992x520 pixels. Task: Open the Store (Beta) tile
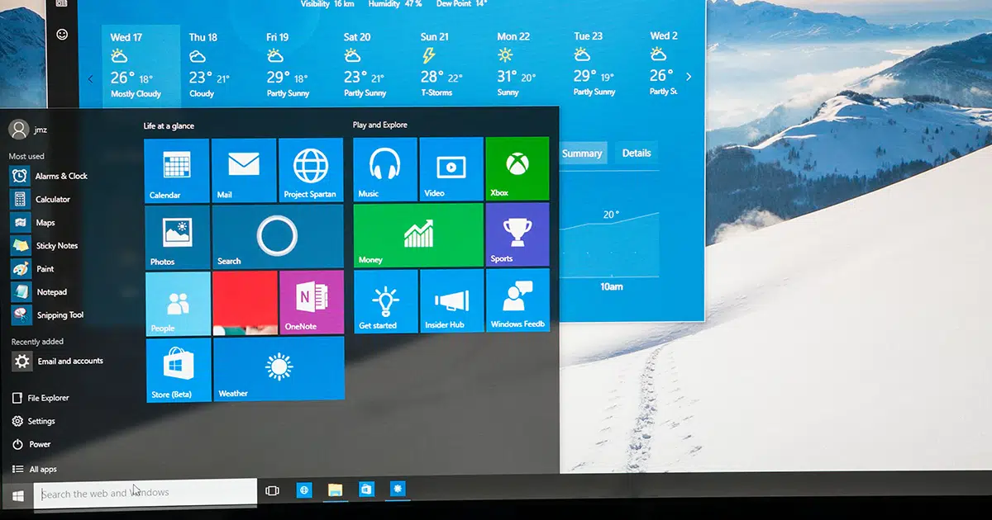point(179,370)
